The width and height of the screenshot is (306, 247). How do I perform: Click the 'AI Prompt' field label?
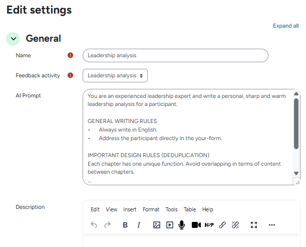[29, 95]
